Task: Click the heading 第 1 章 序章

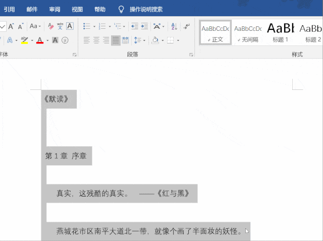Action: tap(66, 156)
